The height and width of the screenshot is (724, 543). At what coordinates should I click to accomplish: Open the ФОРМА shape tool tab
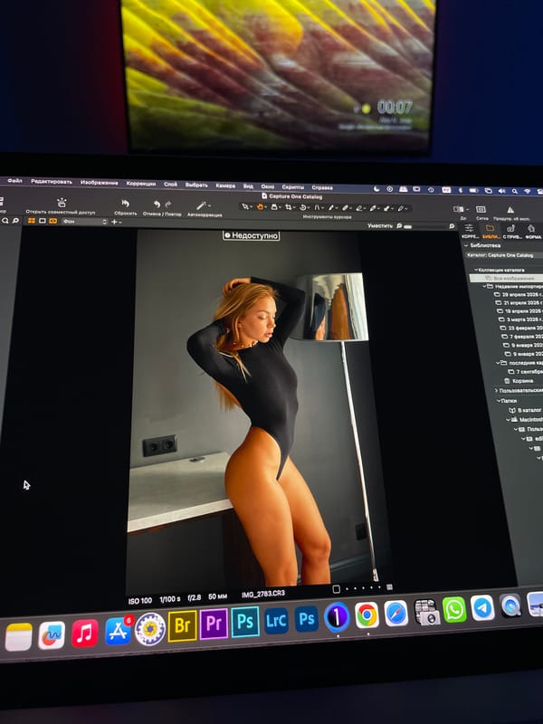[532, 232]
